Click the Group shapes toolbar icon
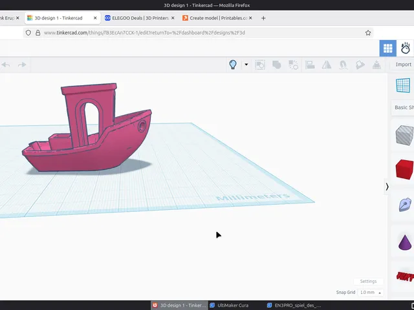Viewport: 414px width, 310px height. 260,65
